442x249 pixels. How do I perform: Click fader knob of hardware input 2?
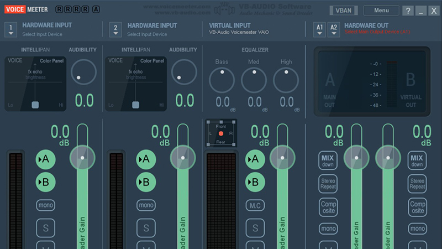coord(183,158)
